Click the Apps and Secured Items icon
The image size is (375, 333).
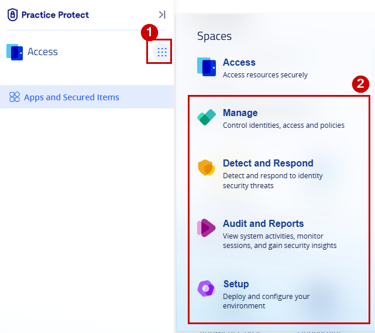point(15,97)
